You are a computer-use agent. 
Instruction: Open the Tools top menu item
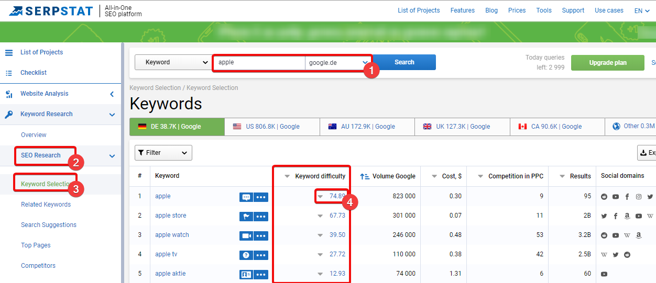point(544,10)
